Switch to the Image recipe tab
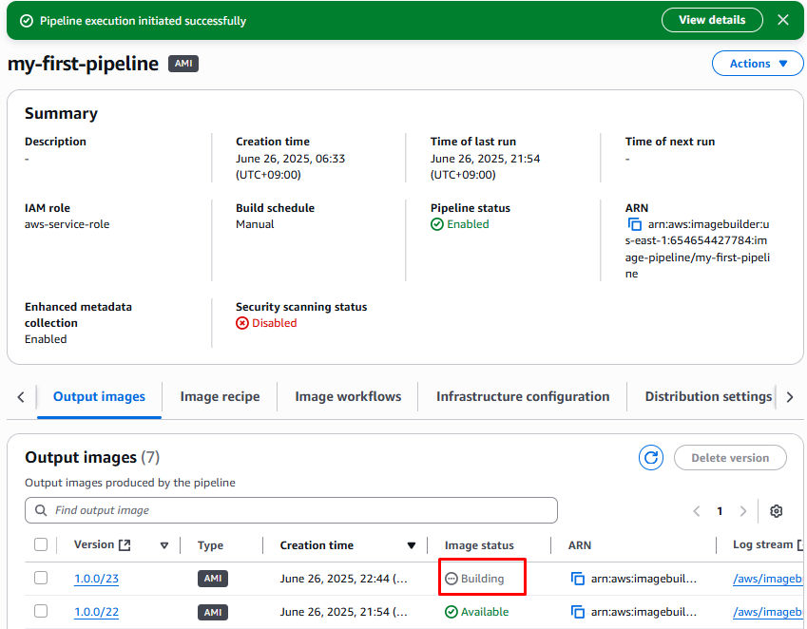807x629 pixels. (220, 397)
